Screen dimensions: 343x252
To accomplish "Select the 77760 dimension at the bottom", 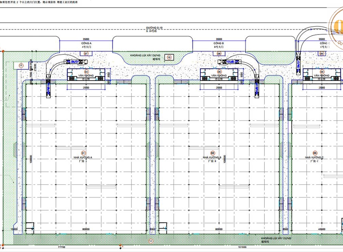I will [61, 247].
